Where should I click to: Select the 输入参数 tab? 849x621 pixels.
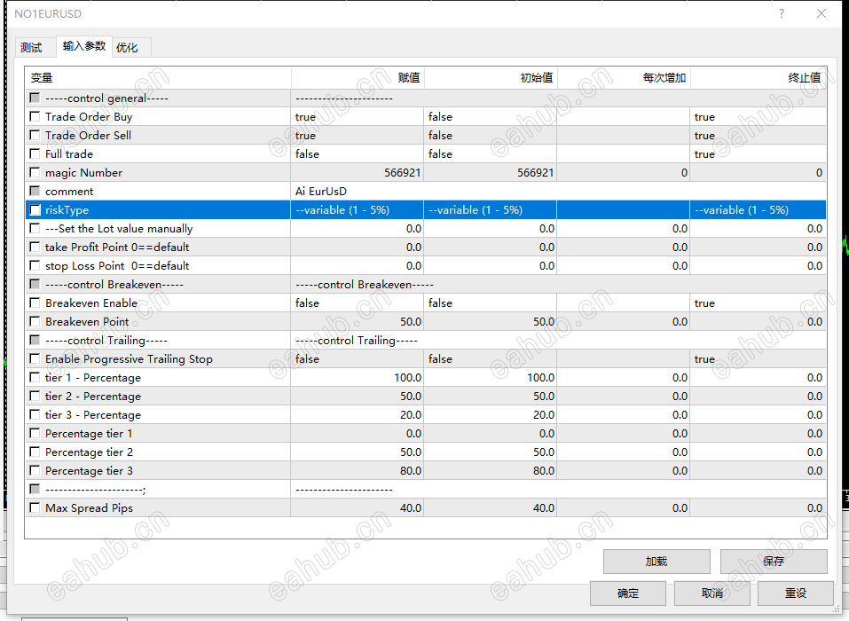pyautogui.click(x=84, y=46)
